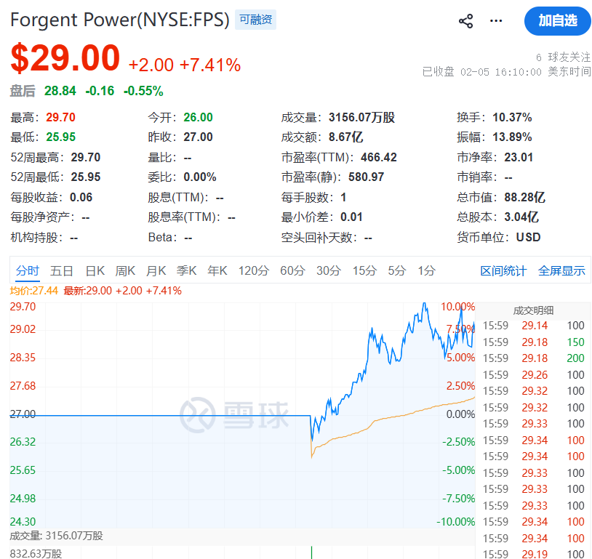
Task: Switch to the 日K chart tab
Action: coord(95,271)
